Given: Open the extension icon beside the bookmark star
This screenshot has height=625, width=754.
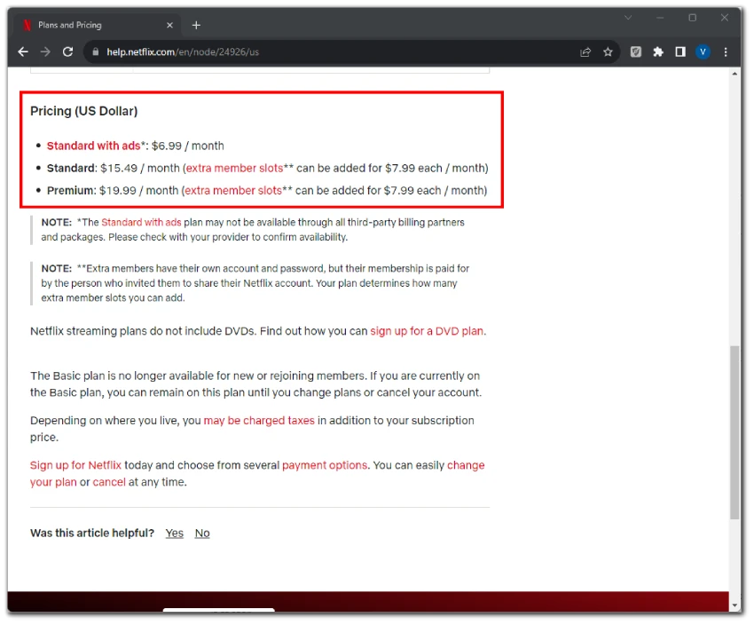Looking at the screenshot, I should [636, 52].
